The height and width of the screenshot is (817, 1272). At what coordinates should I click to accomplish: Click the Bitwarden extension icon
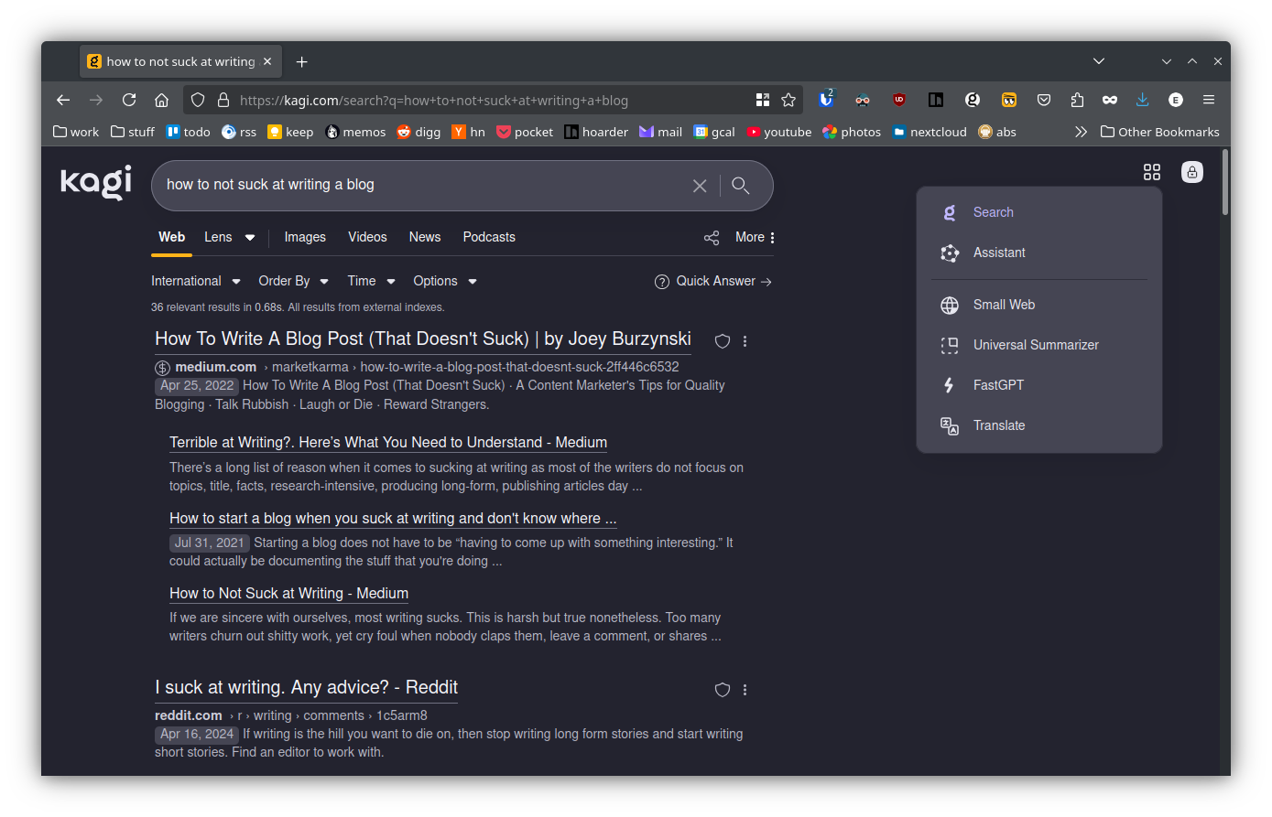[x=826, y=99]
